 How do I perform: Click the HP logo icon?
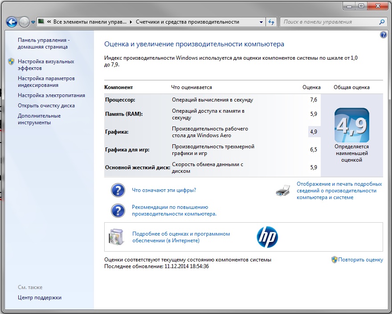(x=267, y=237)
